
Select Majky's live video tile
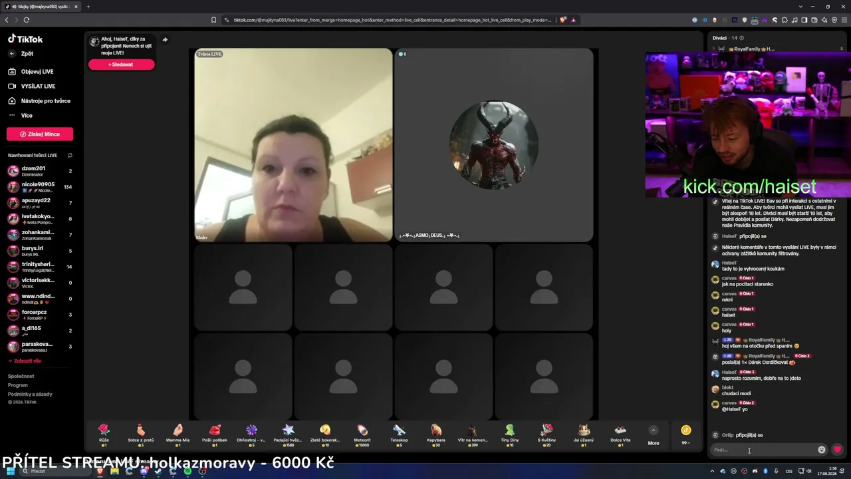[293, 145]
